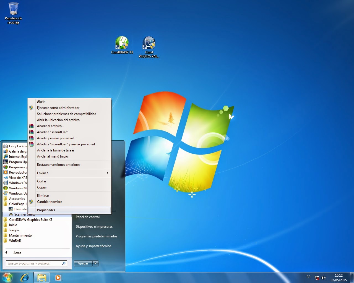This screenshot has height=283, width=354.
Task: Select Eliminar in the context menu
Action: (x=69, y=196)
